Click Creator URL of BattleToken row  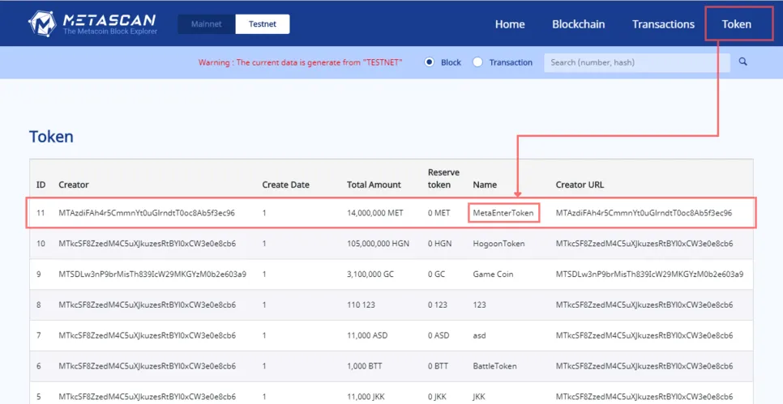pos(644,366)
